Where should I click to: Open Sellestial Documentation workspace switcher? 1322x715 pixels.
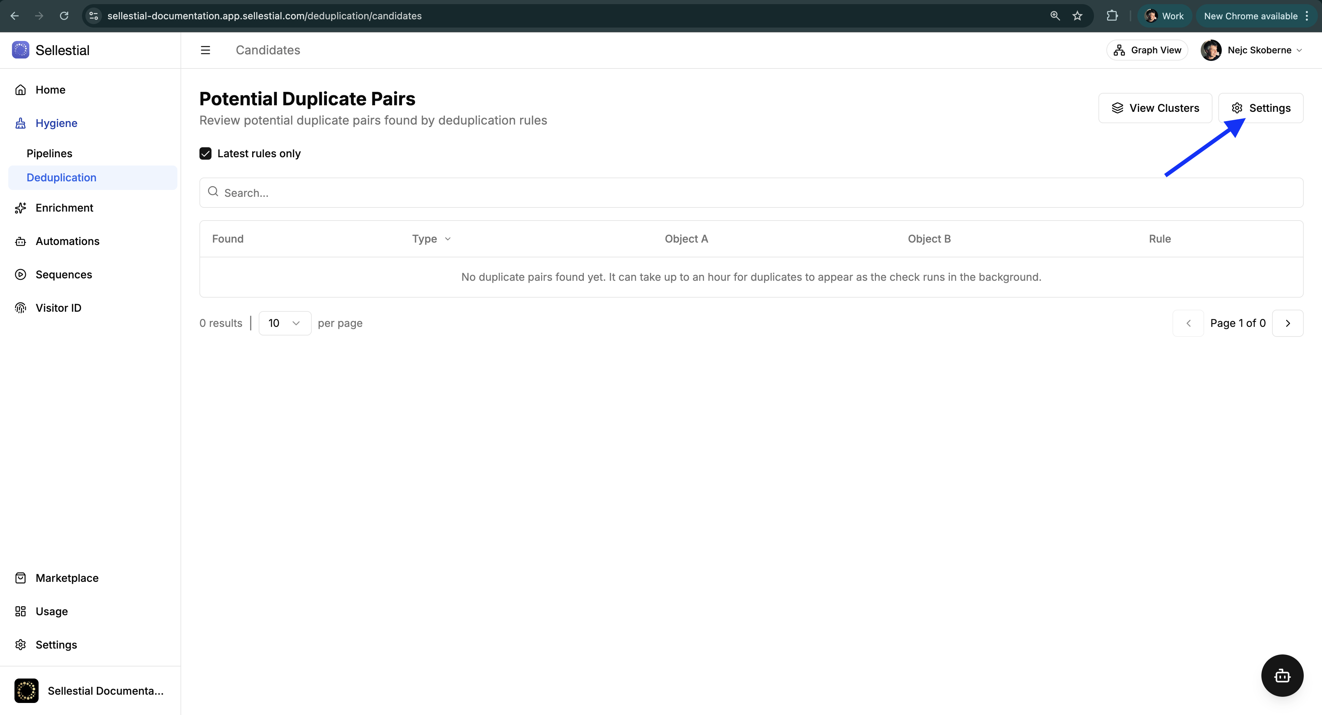pyautogui.click(x=90, y=691)
